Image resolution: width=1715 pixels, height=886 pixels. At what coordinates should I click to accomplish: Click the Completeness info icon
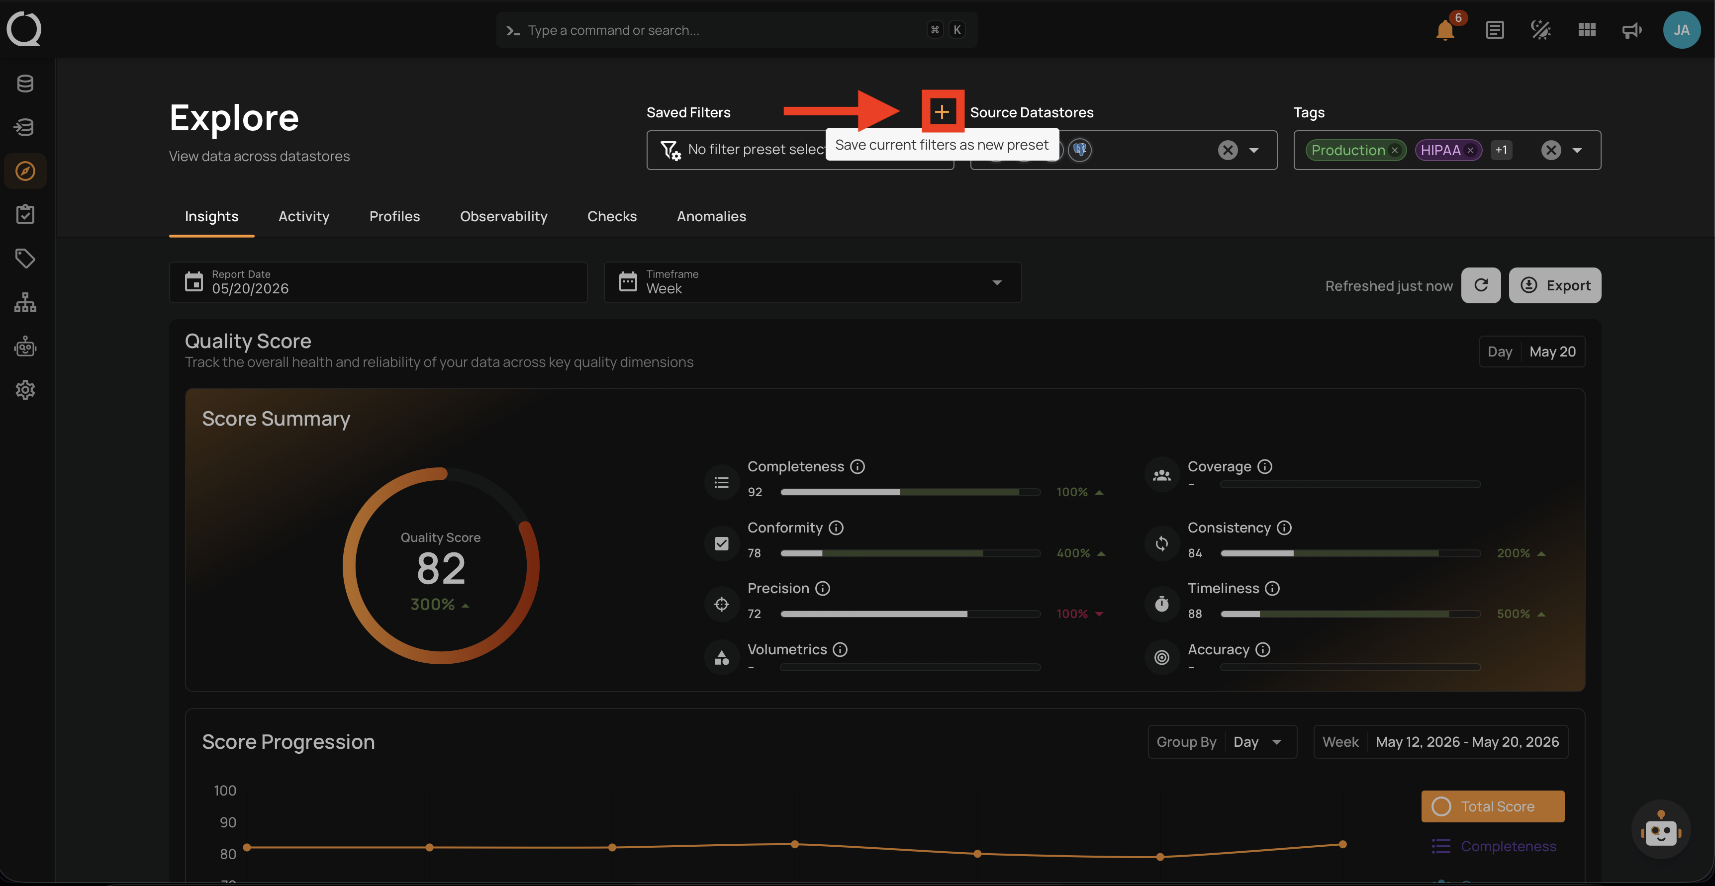pyautogui.click(x=857, y=467)
